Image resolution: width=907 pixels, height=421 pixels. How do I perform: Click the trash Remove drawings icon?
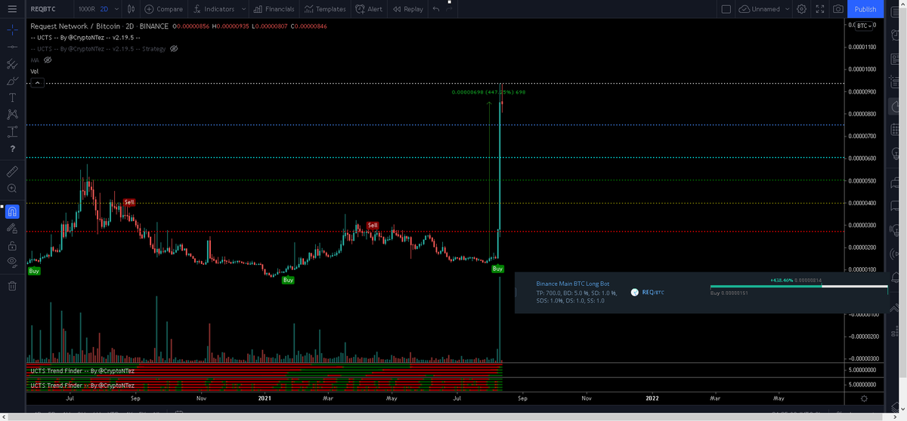coord(12,285)
